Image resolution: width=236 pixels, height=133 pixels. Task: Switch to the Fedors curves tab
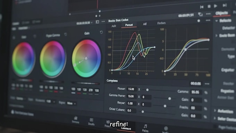tap(161, 23)
